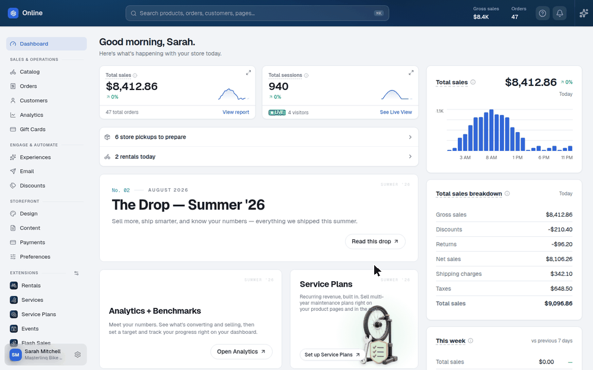This screenshot has width=593, height=370.
Task: Open the help question mark icon
Action: (543, 13)
